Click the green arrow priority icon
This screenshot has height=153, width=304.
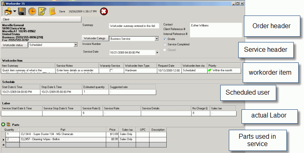pyautogui.click(x=210, y=71)
